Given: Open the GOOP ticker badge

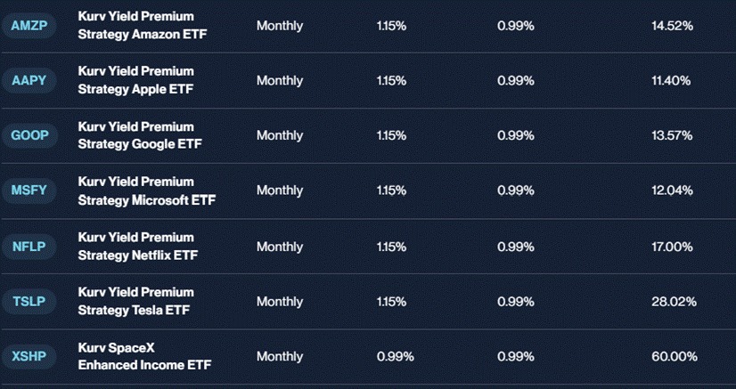Looking at the screenshot, I should pyautogui.click(x=29, y=135).
